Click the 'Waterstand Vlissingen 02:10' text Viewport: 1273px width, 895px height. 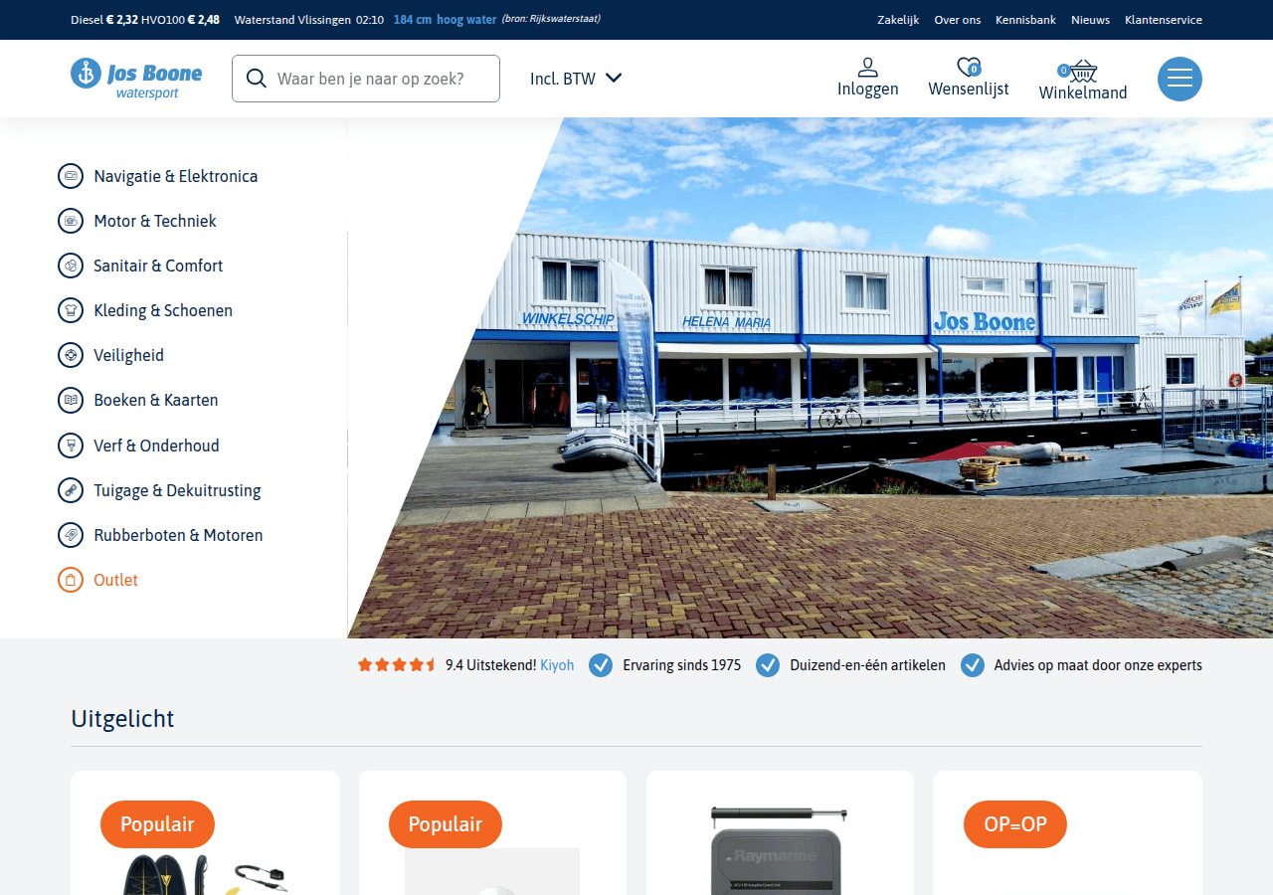click(309, 20)
